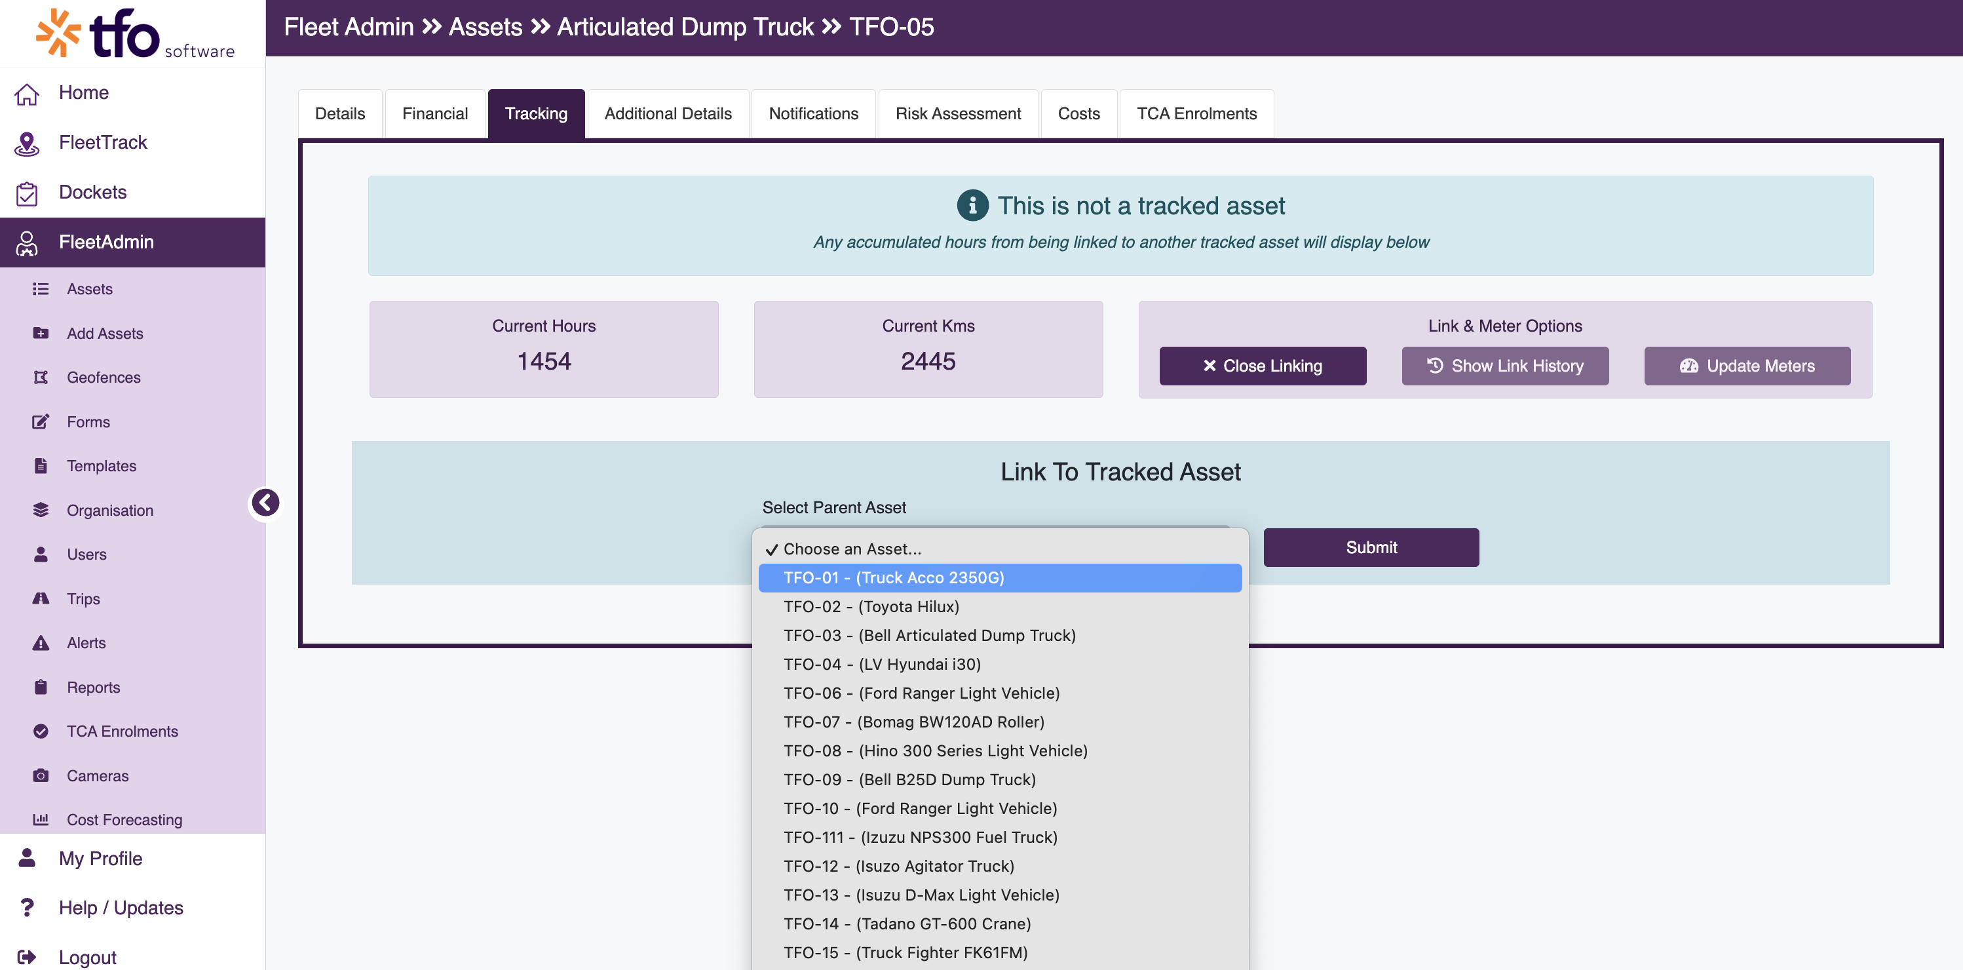Select TFO-111 Izuzu NPS300 Fuel Truck
1963x970 pixels.
pos(1000,838)
